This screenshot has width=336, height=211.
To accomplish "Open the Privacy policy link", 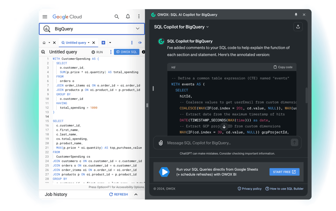I will [249, 189].
